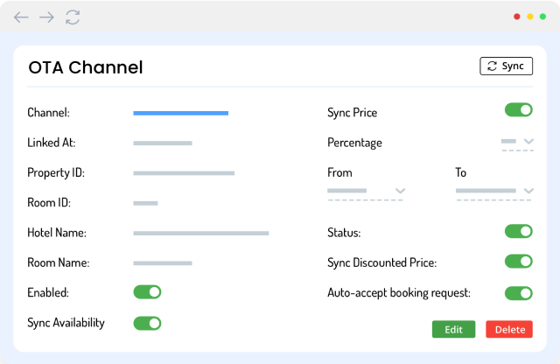The image size is (560, 364).
Task: Click the green window dot
Action: tap(542, 17)
